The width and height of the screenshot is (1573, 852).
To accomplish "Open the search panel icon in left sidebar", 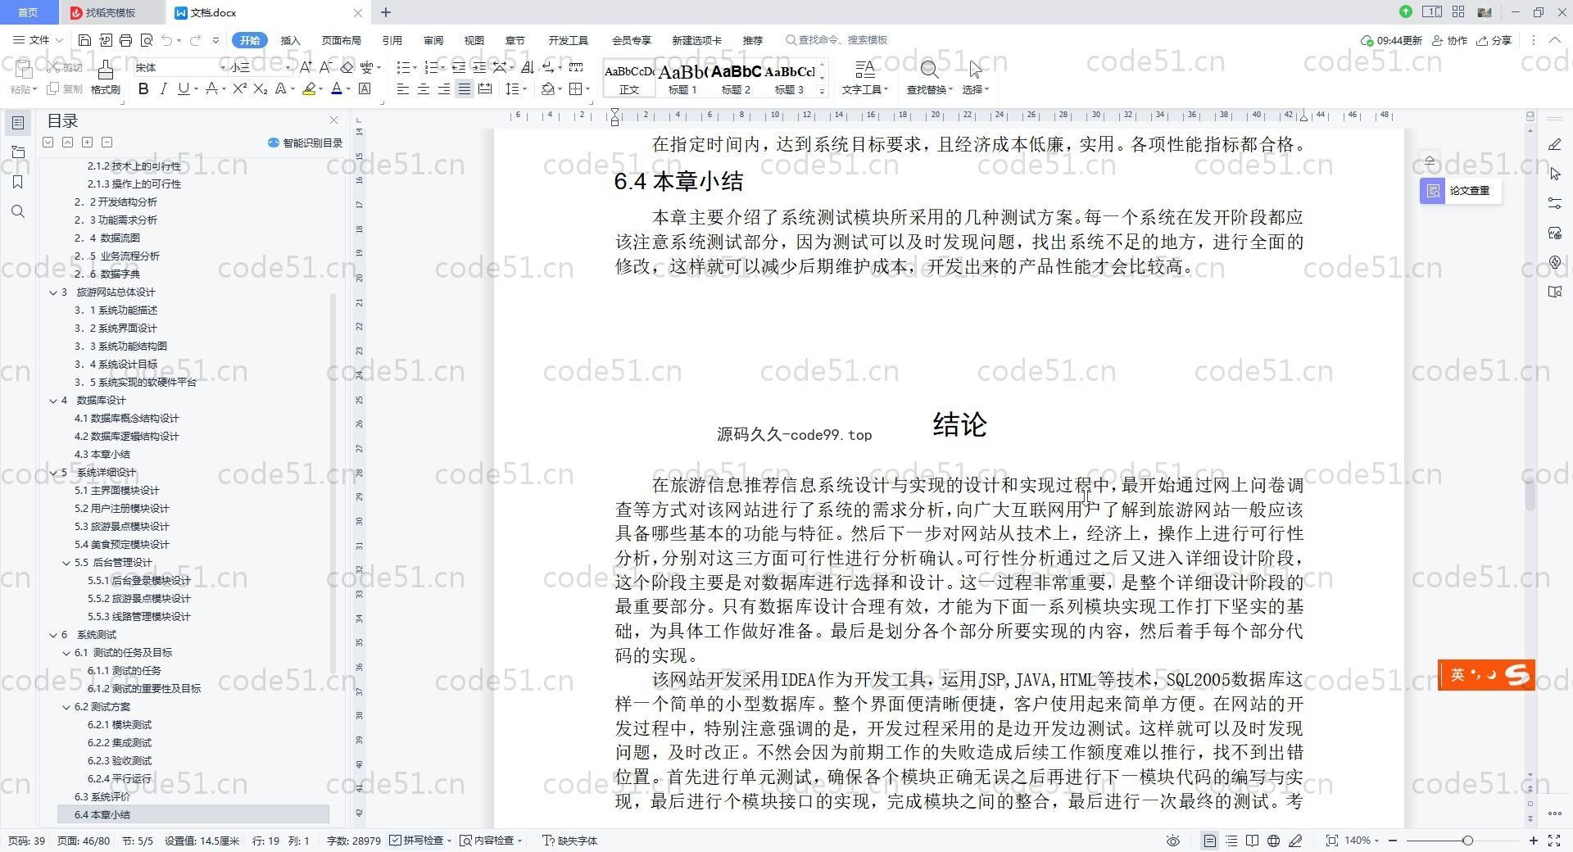I will pos(18,211).
